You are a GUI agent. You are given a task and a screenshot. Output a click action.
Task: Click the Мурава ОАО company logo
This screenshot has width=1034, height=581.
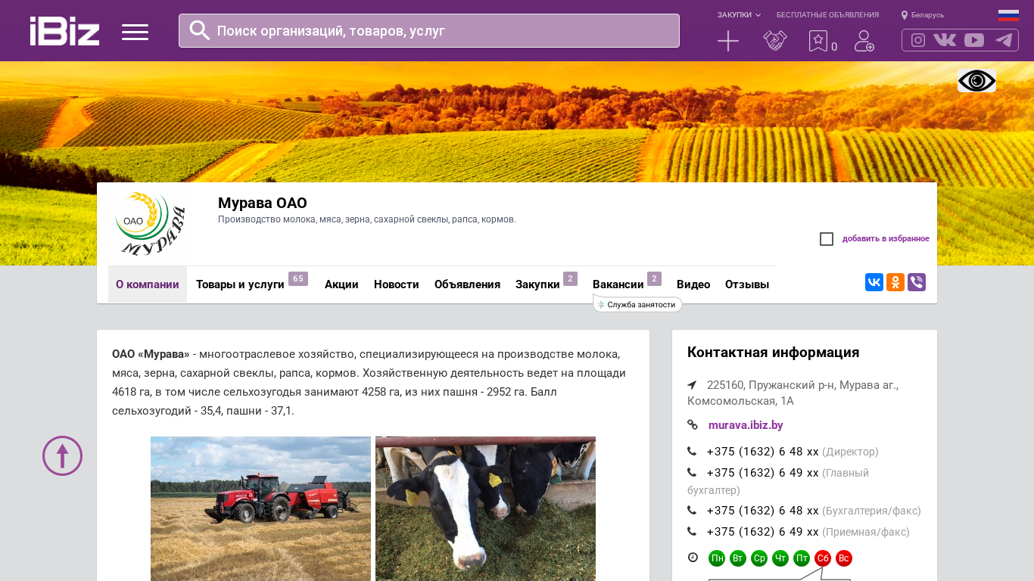(150, 224)
